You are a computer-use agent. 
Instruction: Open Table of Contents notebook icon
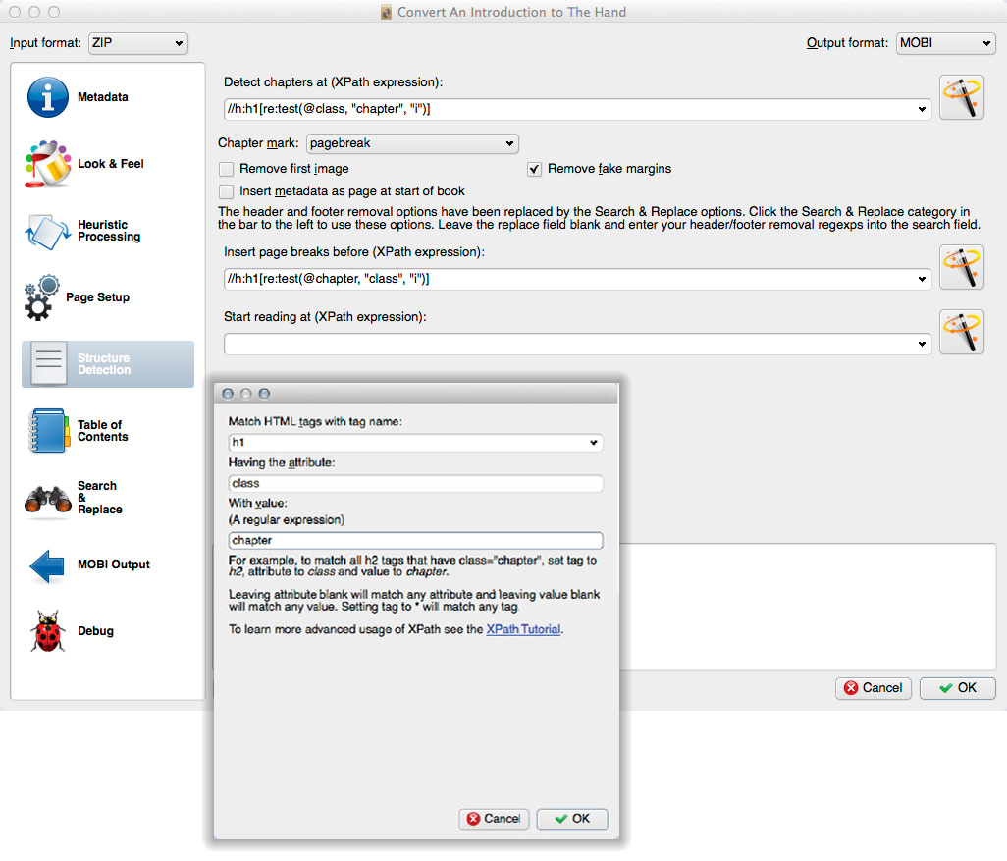47,431
